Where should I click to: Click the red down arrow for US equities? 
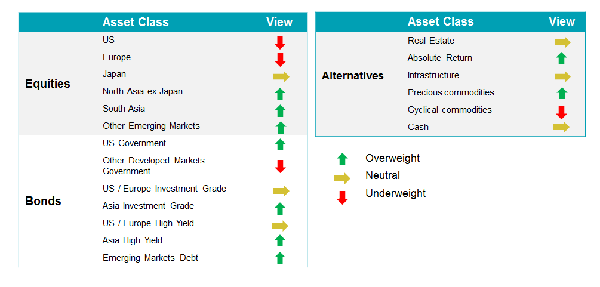(280, 43)
